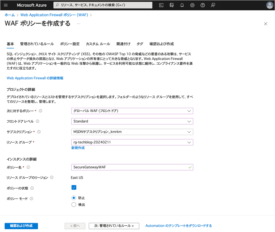Click the ポリシー名 input field
The height and width of the screenshot is (232, 275).
(132, 167)
